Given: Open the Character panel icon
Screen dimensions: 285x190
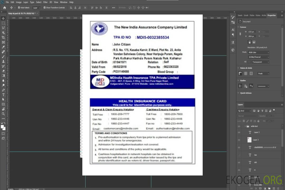Looking at the screenshot, I should [x=233, y=30].
